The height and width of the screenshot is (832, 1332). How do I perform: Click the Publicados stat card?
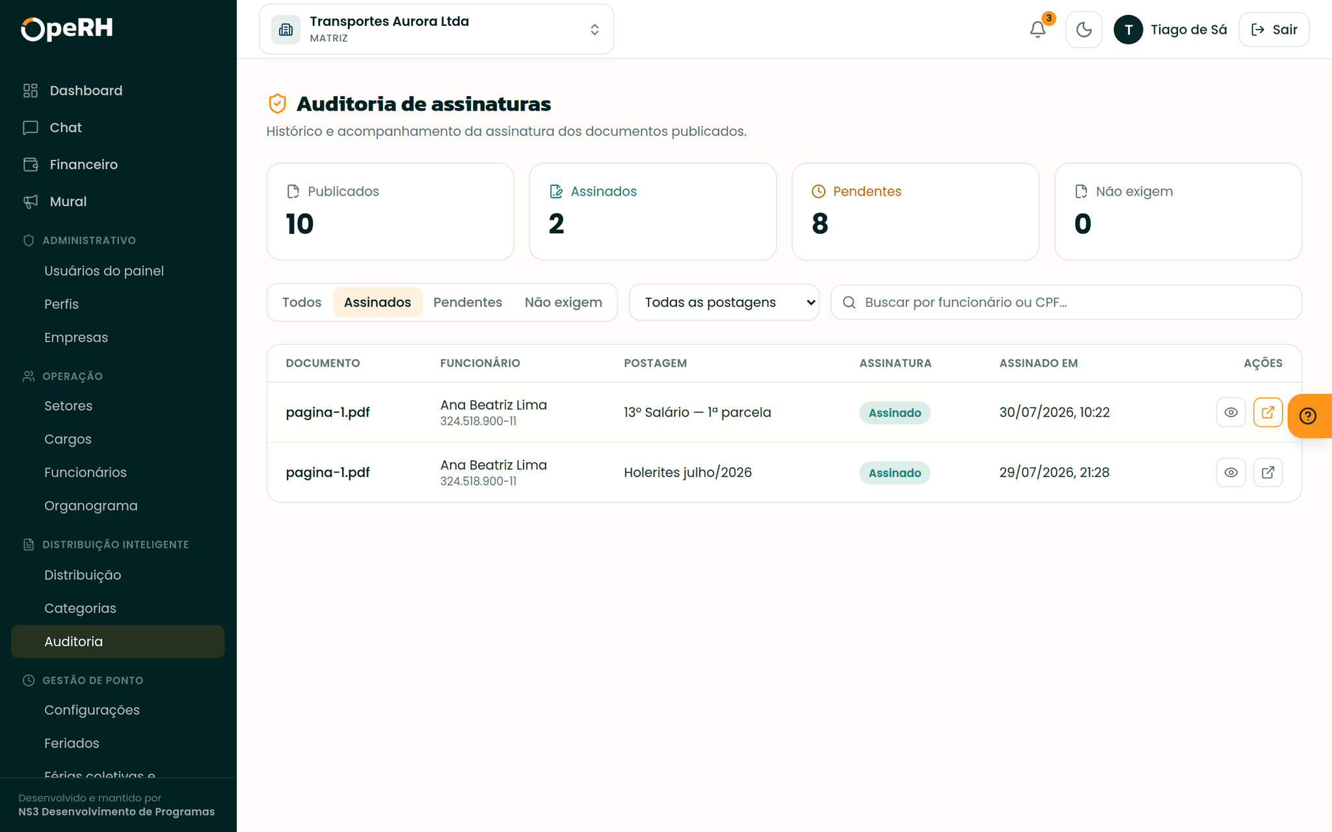pos(390,211)
